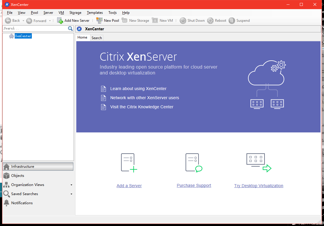Switch to the Search tab
This screenshot has width=324, height=226.
tap(97, 38)
